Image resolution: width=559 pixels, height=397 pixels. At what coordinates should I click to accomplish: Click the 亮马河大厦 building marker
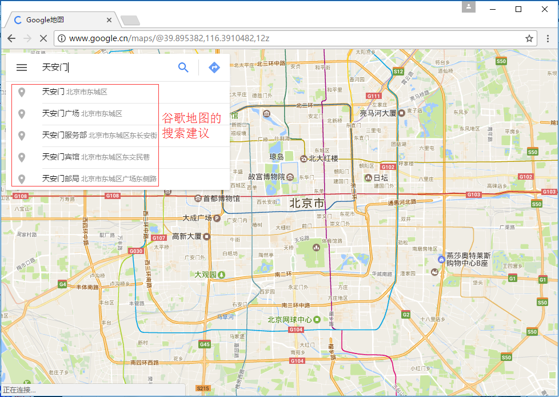pos(401,113)
